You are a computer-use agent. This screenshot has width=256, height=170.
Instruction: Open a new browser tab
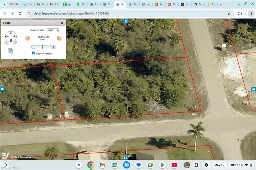click(221, 4)
